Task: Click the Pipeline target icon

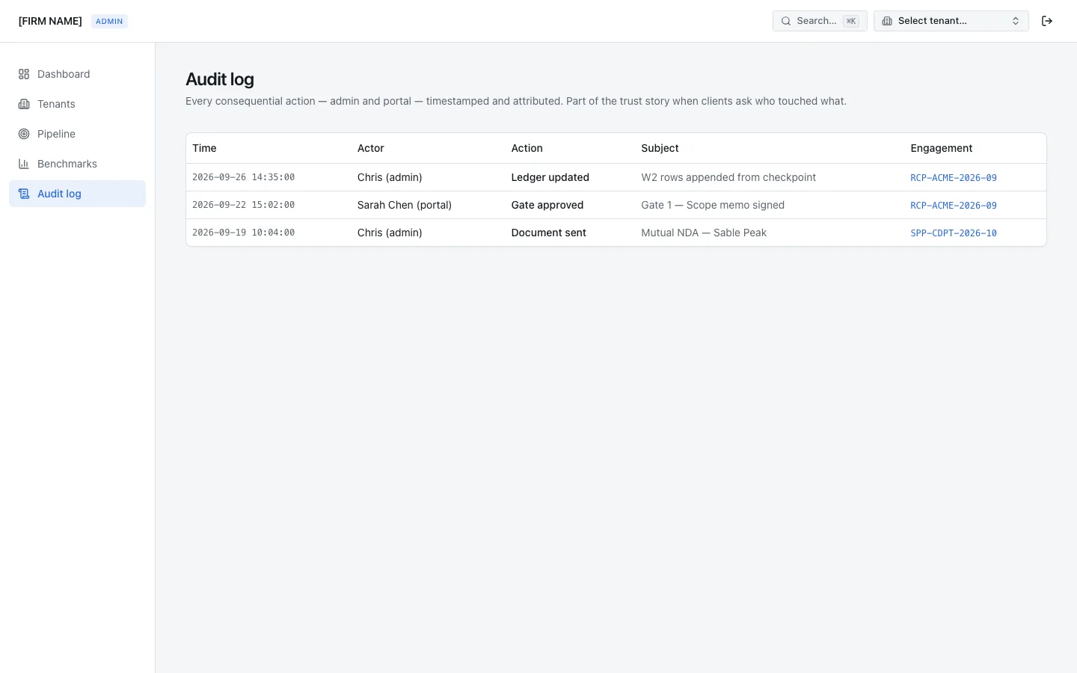Action: (x=24, y=134)
